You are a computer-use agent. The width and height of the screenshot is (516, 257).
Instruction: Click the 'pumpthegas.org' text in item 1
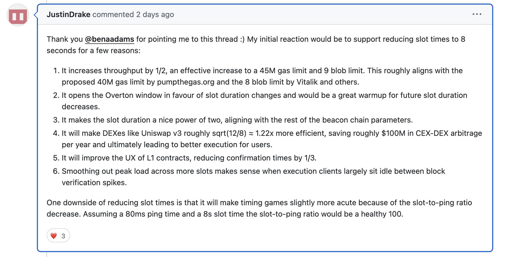point(186,82)
